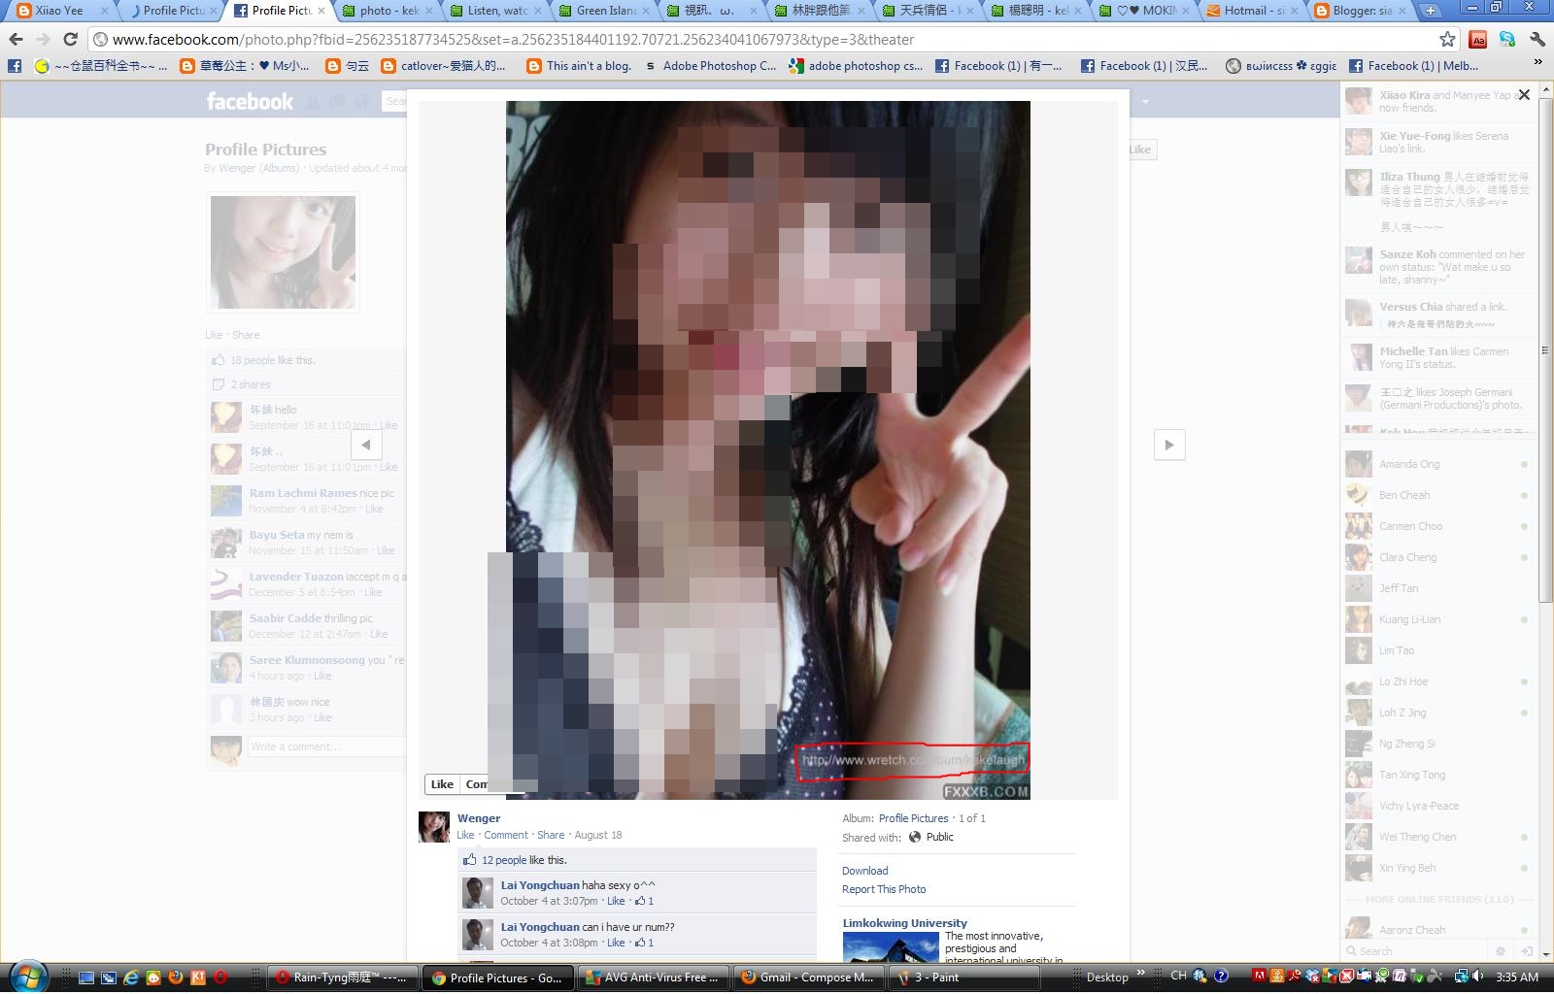
Task: Reload the page with the refresh icon
Action: point(70,40)
